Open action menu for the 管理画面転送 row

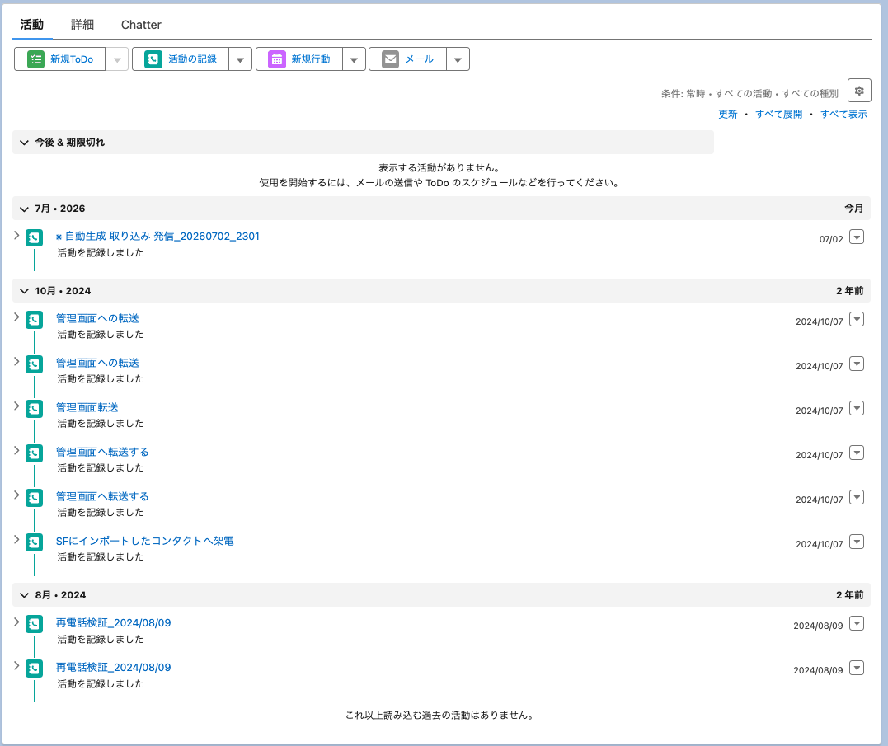click(857, 408)
